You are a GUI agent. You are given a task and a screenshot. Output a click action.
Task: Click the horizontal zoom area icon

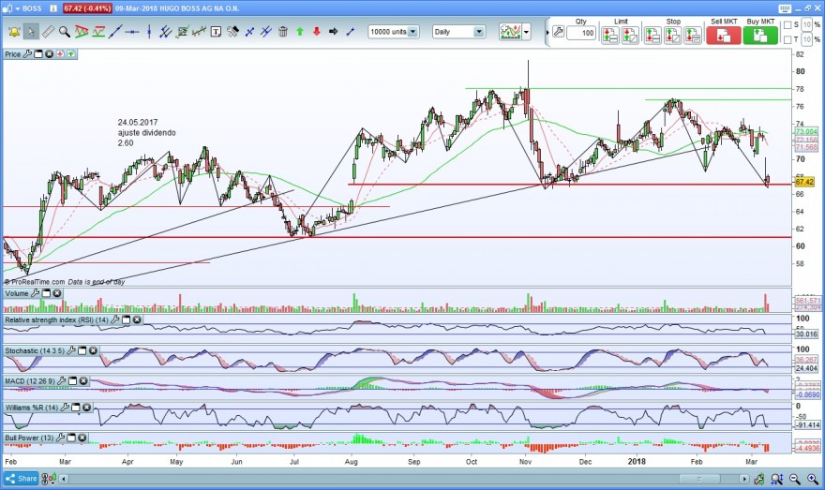pos(777,479)
